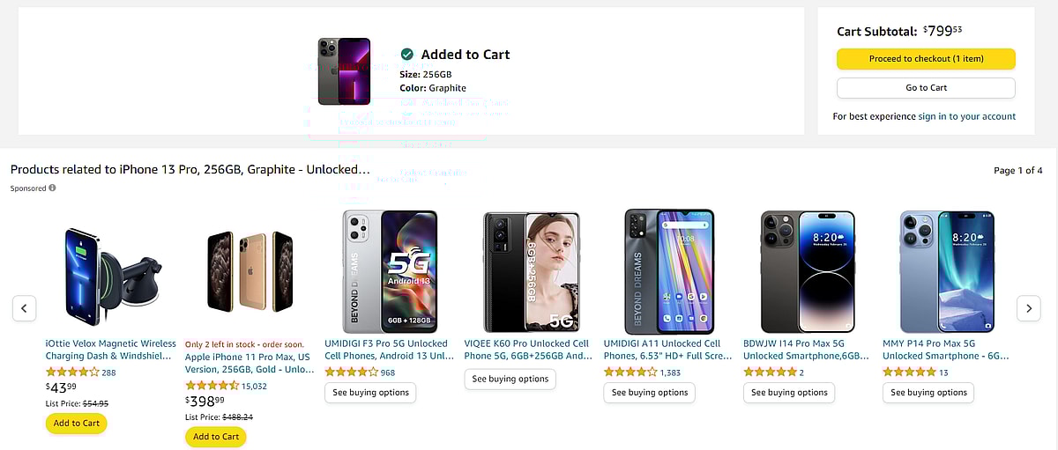Click the green Added to Cart checkmark
The image size is (1058, 450).
coord(407,55)
